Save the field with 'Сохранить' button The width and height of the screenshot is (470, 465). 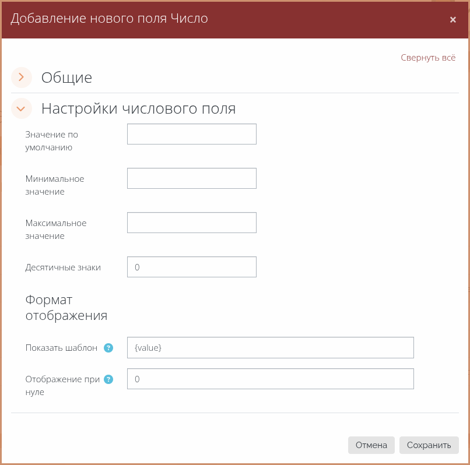(429, 445)
